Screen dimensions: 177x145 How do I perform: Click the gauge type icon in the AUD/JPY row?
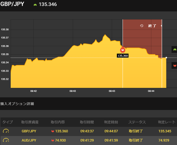click(x=6, y=140)
